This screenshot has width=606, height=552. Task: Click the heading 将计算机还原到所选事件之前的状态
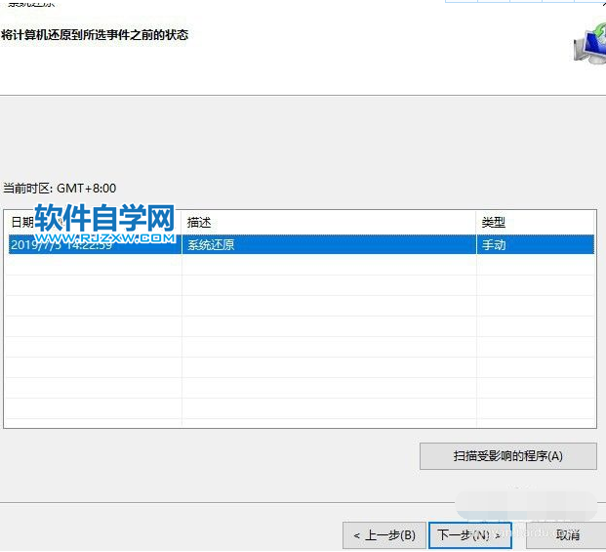[95, 35]
